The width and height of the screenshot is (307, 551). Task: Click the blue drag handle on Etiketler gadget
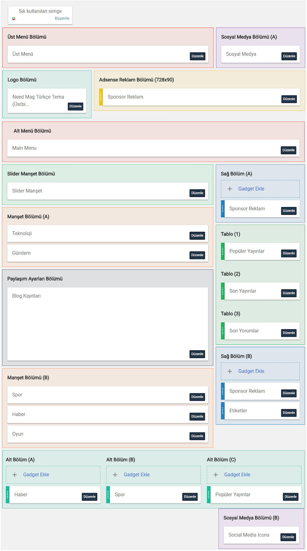223,411
